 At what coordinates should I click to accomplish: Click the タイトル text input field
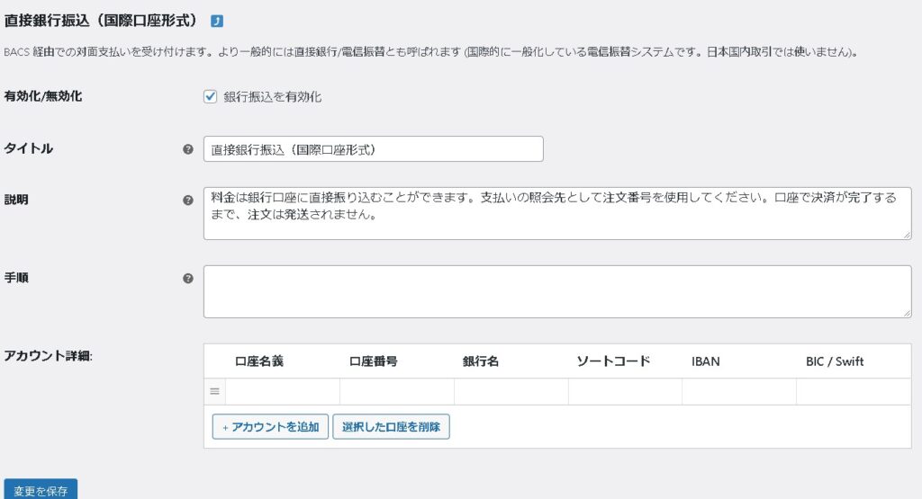[x=373, y=149]
